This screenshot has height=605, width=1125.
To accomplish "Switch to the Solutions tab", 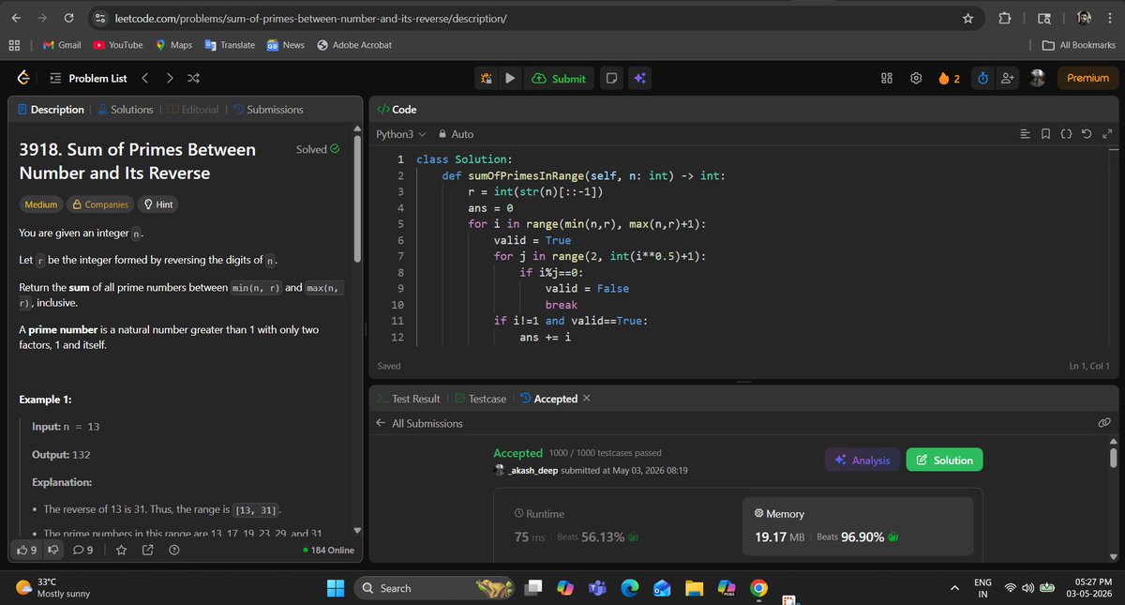I will click(x=126, y=110).
